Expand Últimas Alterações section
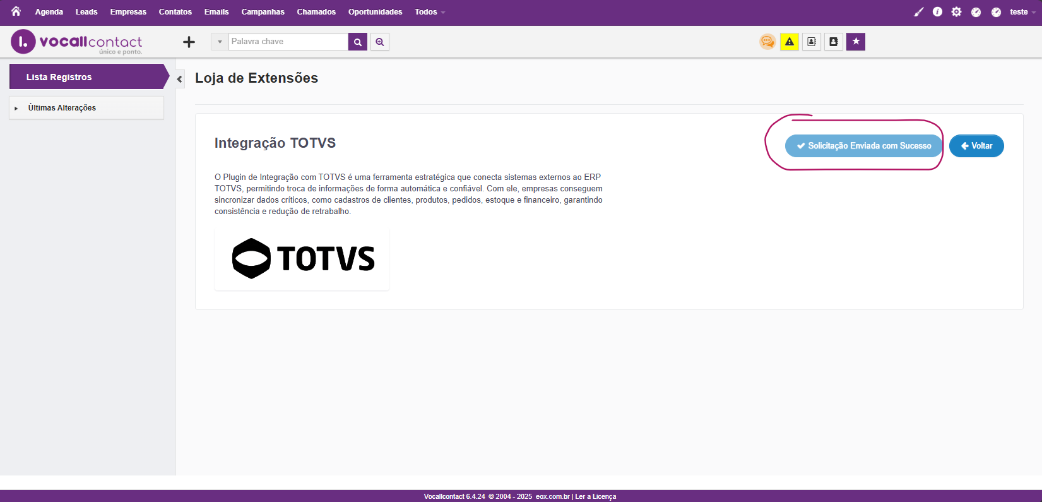This screenshot has width=1042, height=502. [62, 108]
